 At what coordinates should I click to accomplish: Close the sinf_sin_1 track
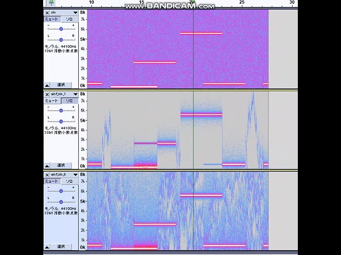tap(47, 95)
